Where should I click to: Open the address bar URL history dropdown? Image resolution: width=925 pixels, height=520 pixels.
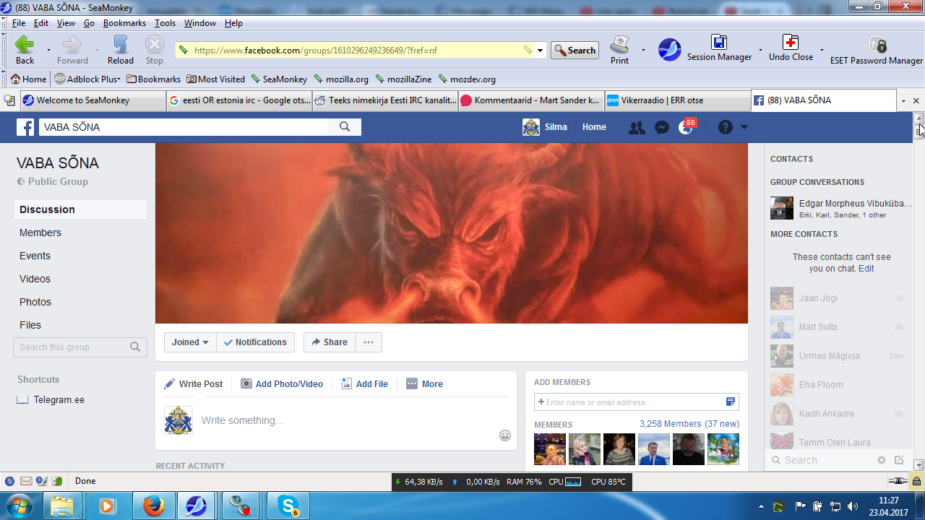pyautogui.click(x=540, y=51)
